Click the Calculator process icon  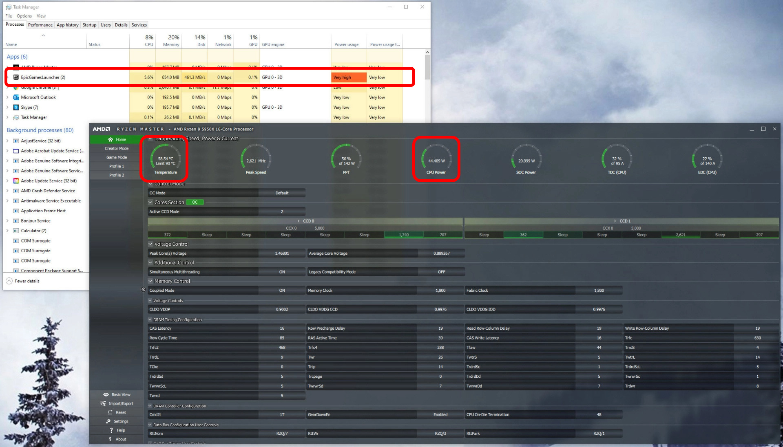click(x=16, y=231)
